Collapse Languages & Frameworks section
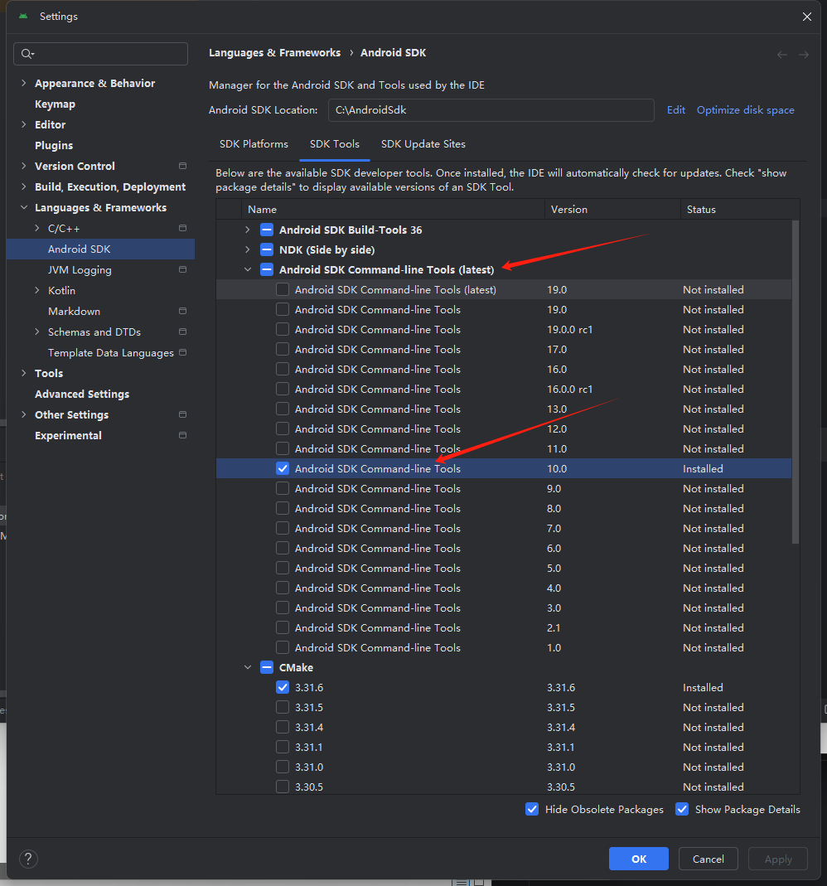827x886 pixels. pyautogui.click(x=24, y=207)
